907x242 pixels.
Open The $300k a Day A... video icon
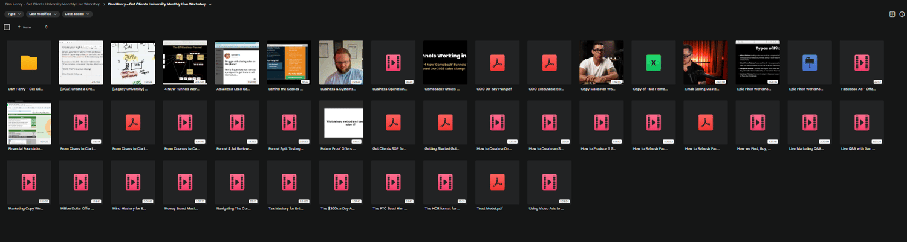341,182
